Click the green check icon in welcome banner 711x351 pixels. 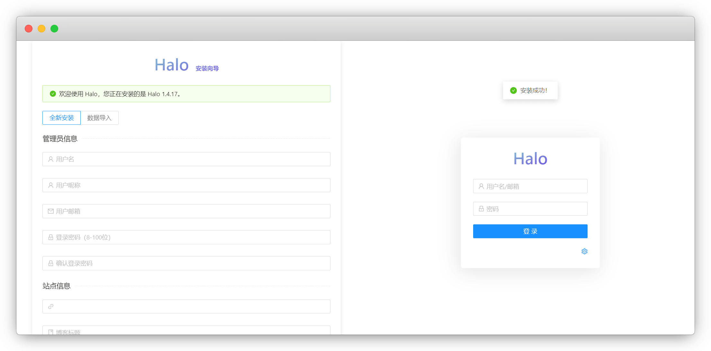tap(53, 94)
